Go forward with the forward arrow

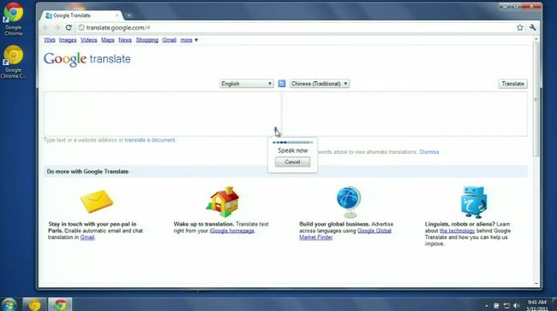[57, 27]
